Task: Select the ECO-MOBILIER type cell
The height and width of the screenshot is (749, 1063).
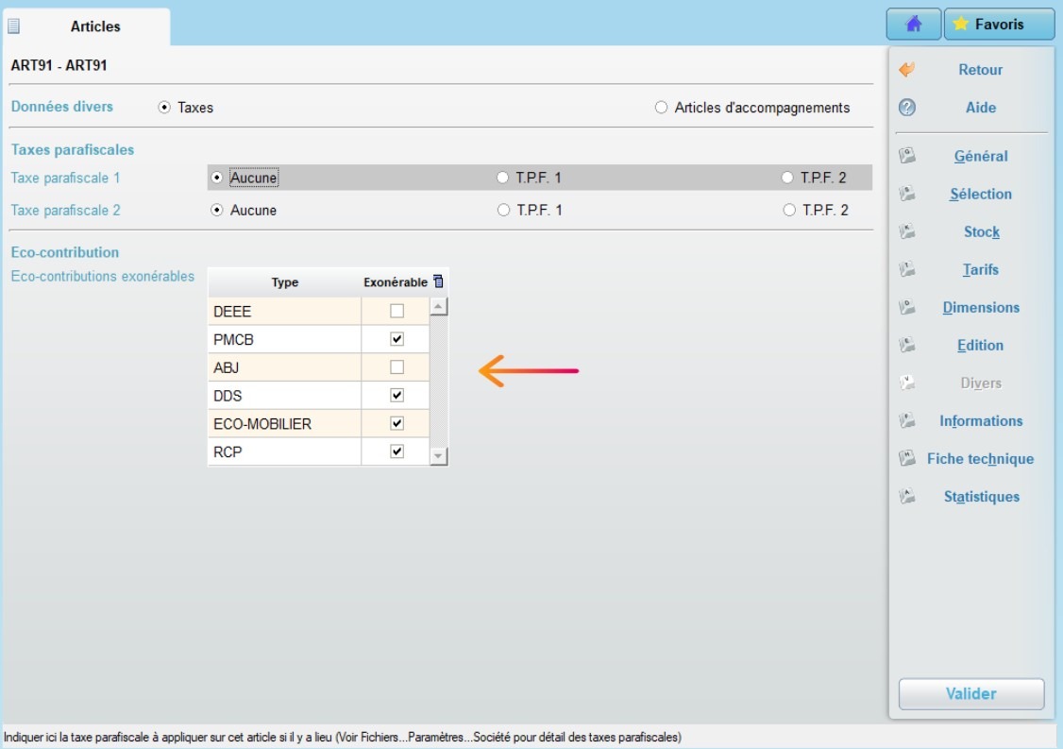Action: (284, 424)
